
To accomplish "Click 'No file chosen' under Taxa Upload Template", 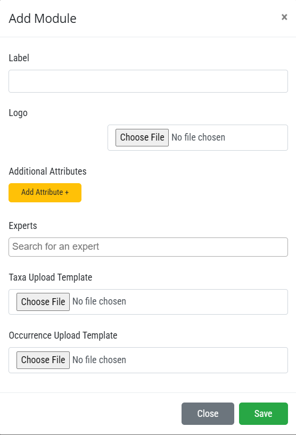I will pos(100,301).
